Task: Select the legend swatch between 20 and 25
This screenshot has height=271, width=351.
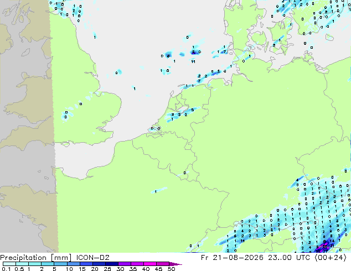Action: 99,264
